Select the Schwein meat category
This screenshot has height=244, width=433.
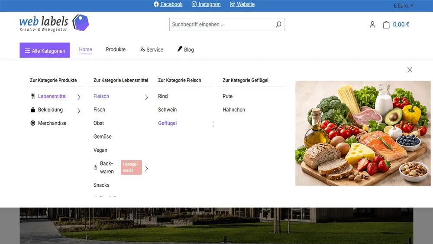coord(167,110)
